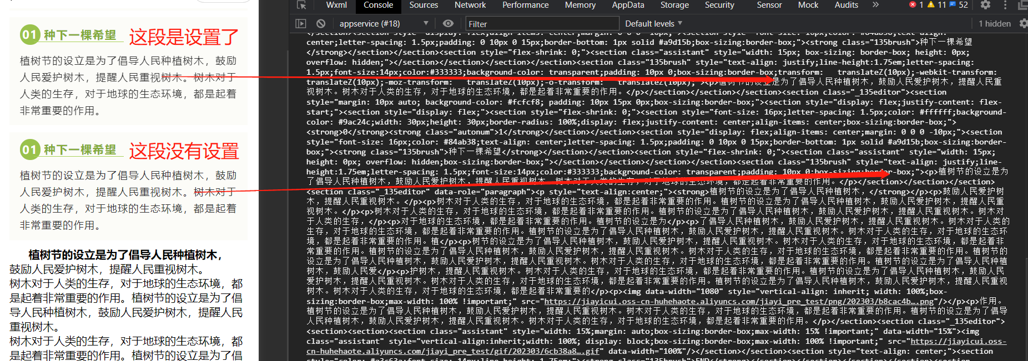
Task: Open the Memory tab
Action: point(580,5)
